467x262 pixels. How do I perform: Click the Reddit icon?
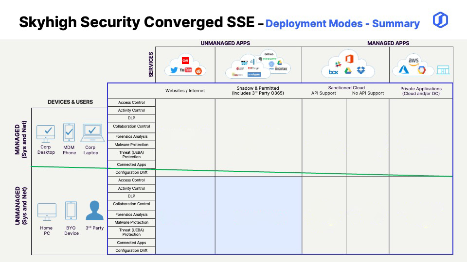(198, 71)
